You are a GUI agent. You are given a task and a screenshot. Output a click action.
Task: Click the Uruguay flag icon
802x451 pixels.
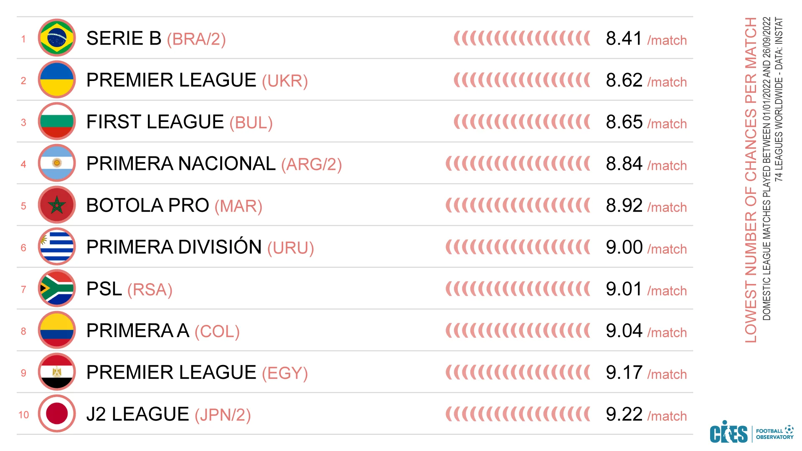pos(57,247)
